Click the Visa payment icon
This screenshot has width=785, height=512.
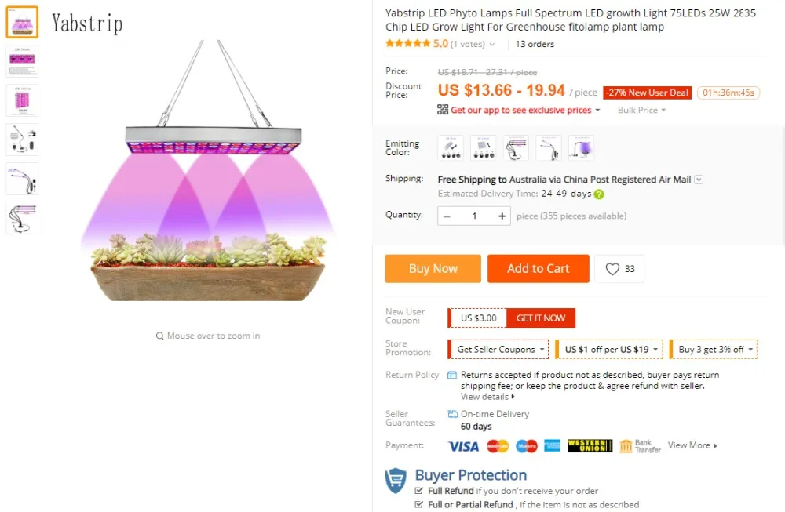point(463,446)
